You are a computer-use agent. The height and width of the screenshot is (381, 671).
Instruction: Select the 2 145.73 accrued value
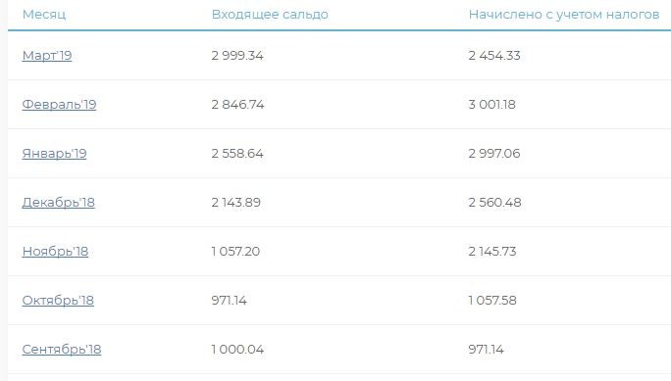point(492,252)
